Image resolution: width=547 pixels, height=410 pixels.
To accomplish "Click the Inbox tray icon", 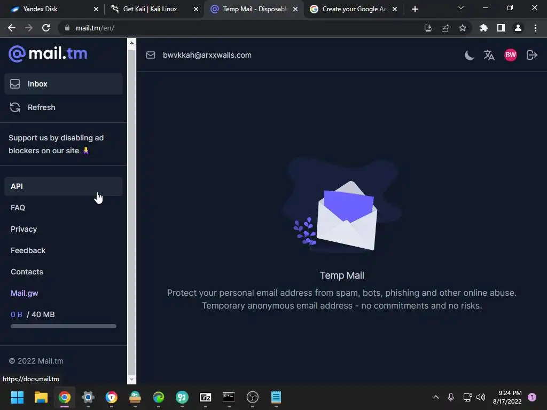I will [x=15, y=84].
